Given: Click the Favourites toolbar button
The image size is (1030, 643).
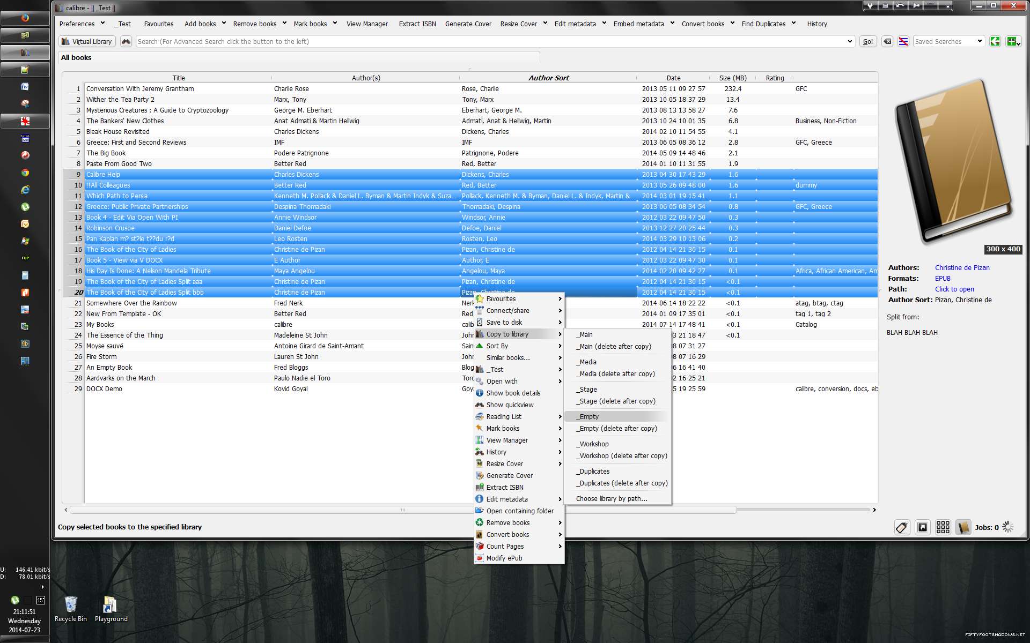Looking at the screenshot, I should click(159, 24).
